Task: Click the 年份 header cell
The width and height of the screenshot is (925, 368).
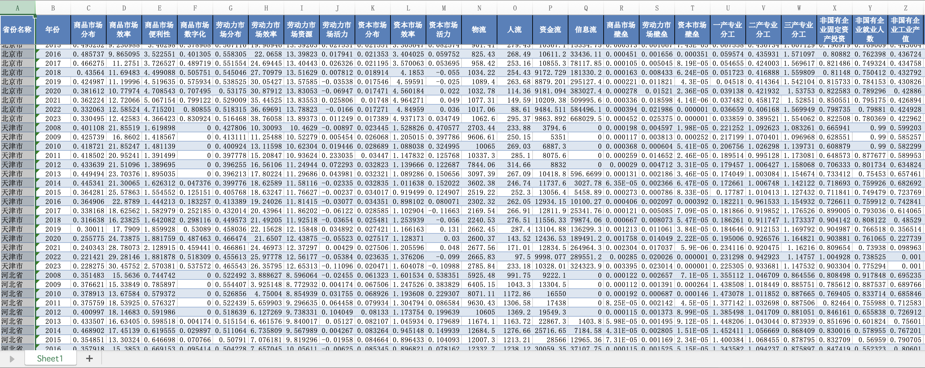Action: [x=52, y=30]
